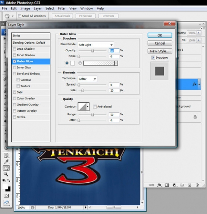
Task: Open the layer Fill slider arrow
Action: (199, 40)
